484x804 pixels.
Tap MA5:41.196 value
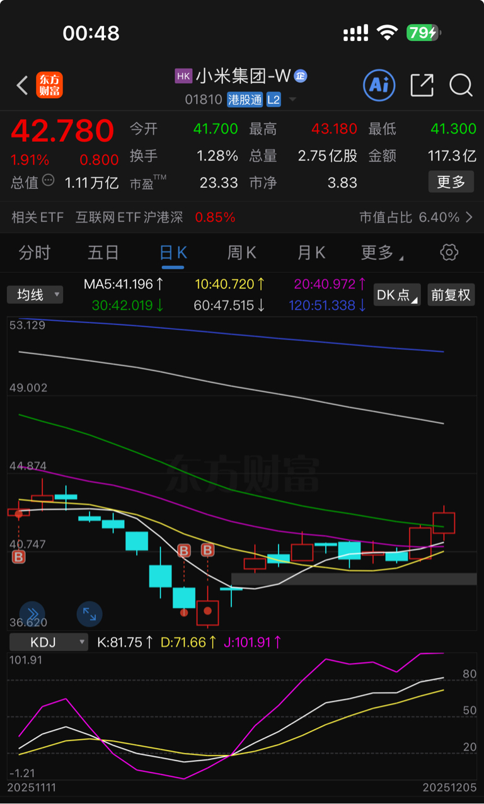pyautogui.click(x=124, y=284)
